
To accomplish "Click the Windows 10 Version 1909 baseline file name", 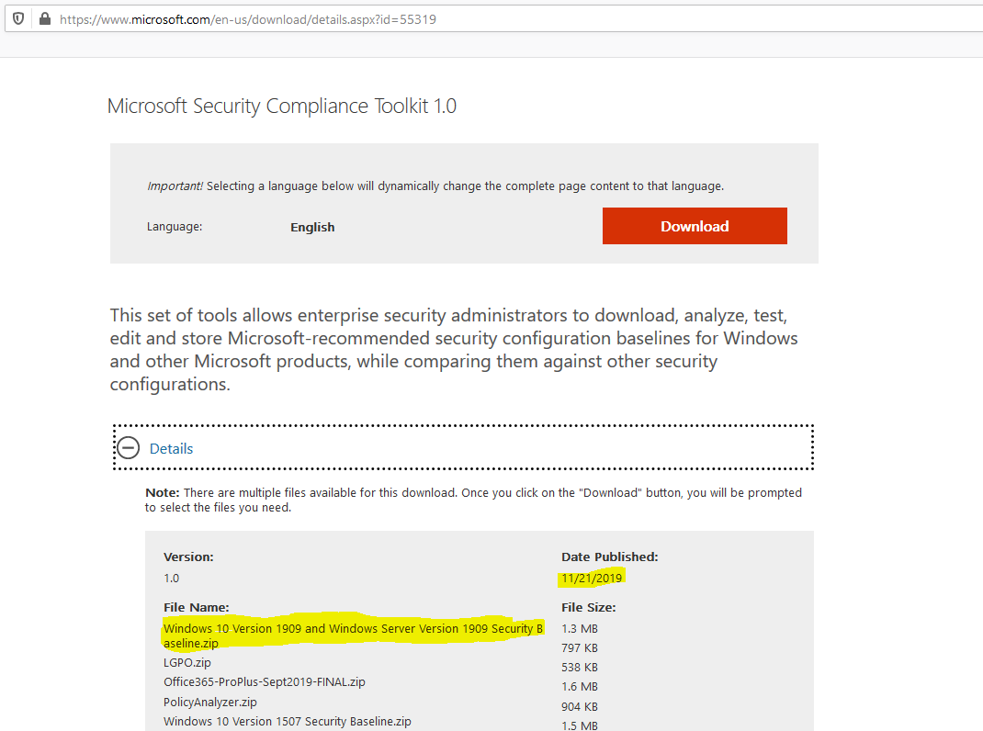I will [353, 635].
